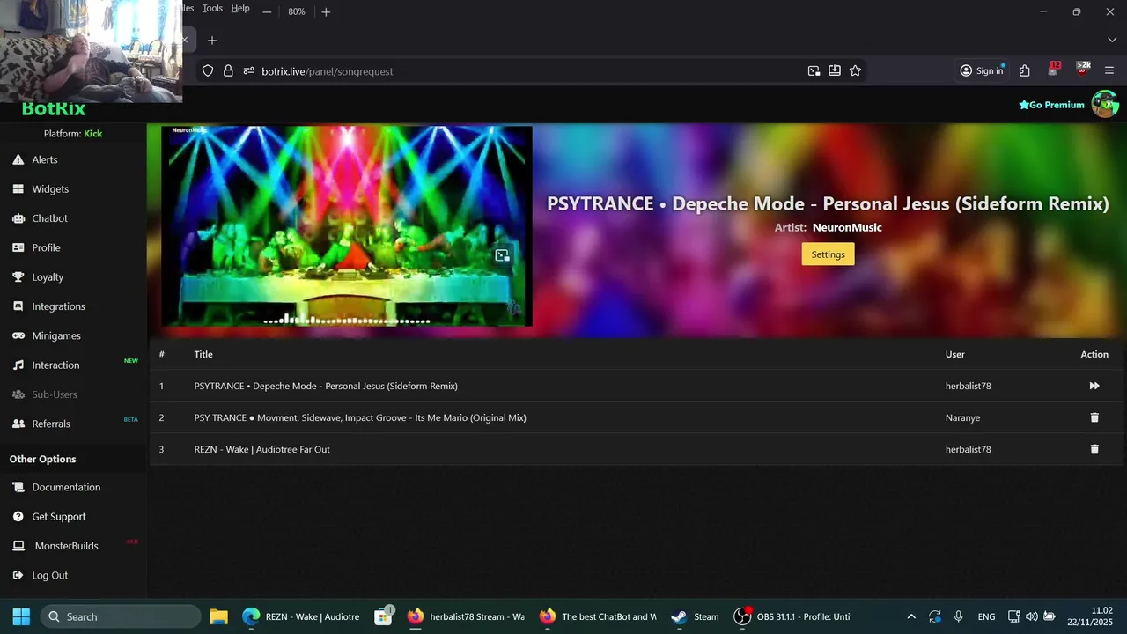1127x634 pixels.
Task: Skip the current Depeche Mode song
Action: pos(1094,386)
